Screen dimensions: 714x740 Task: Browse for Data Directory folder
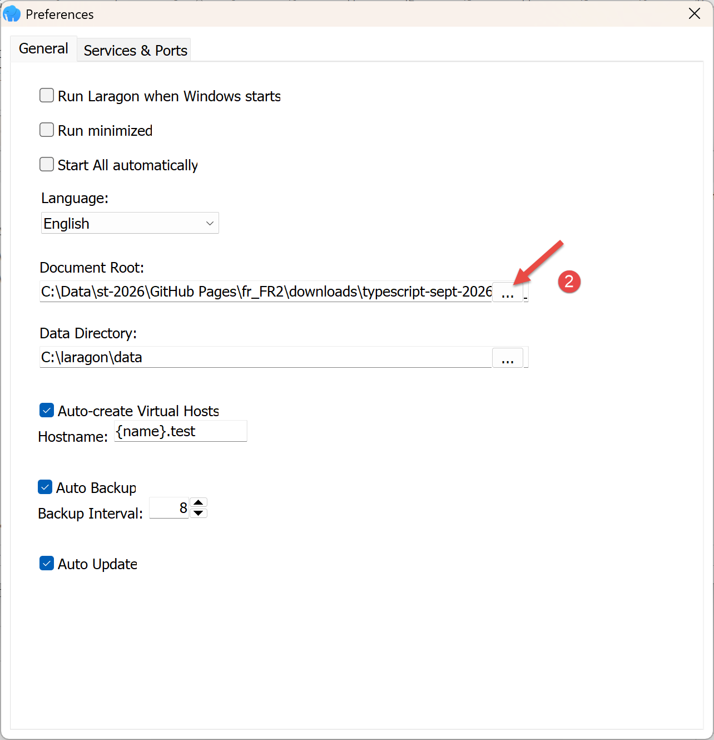click(x=507, y=358)
